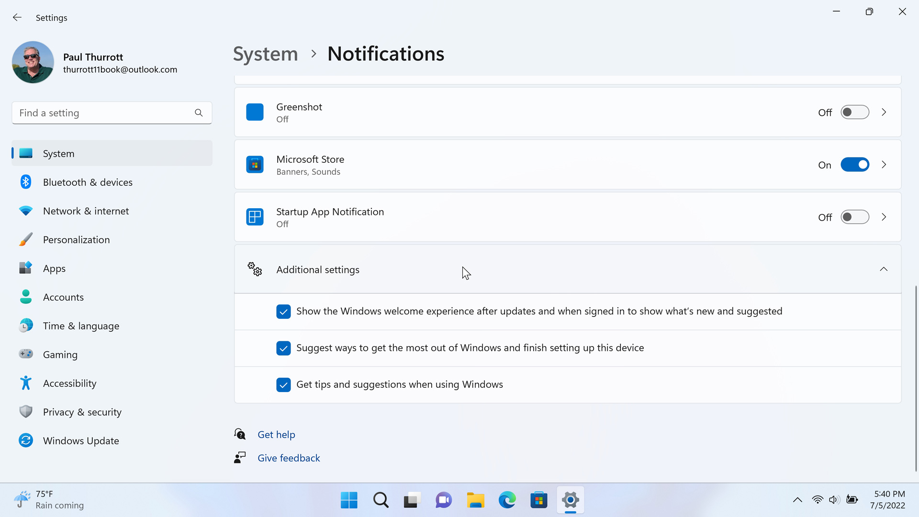Click the Windows Start button

(349, 500)
